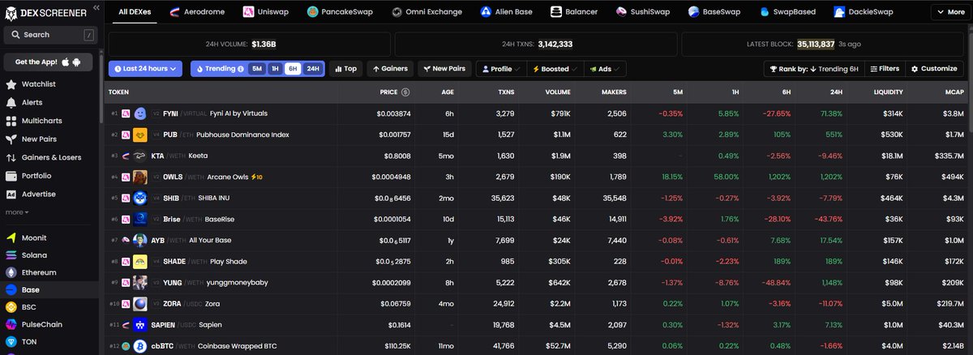Viewport: 973px width, 355px height.
Task: Switch to the Alien Base tab
Action: click(508, 12)
